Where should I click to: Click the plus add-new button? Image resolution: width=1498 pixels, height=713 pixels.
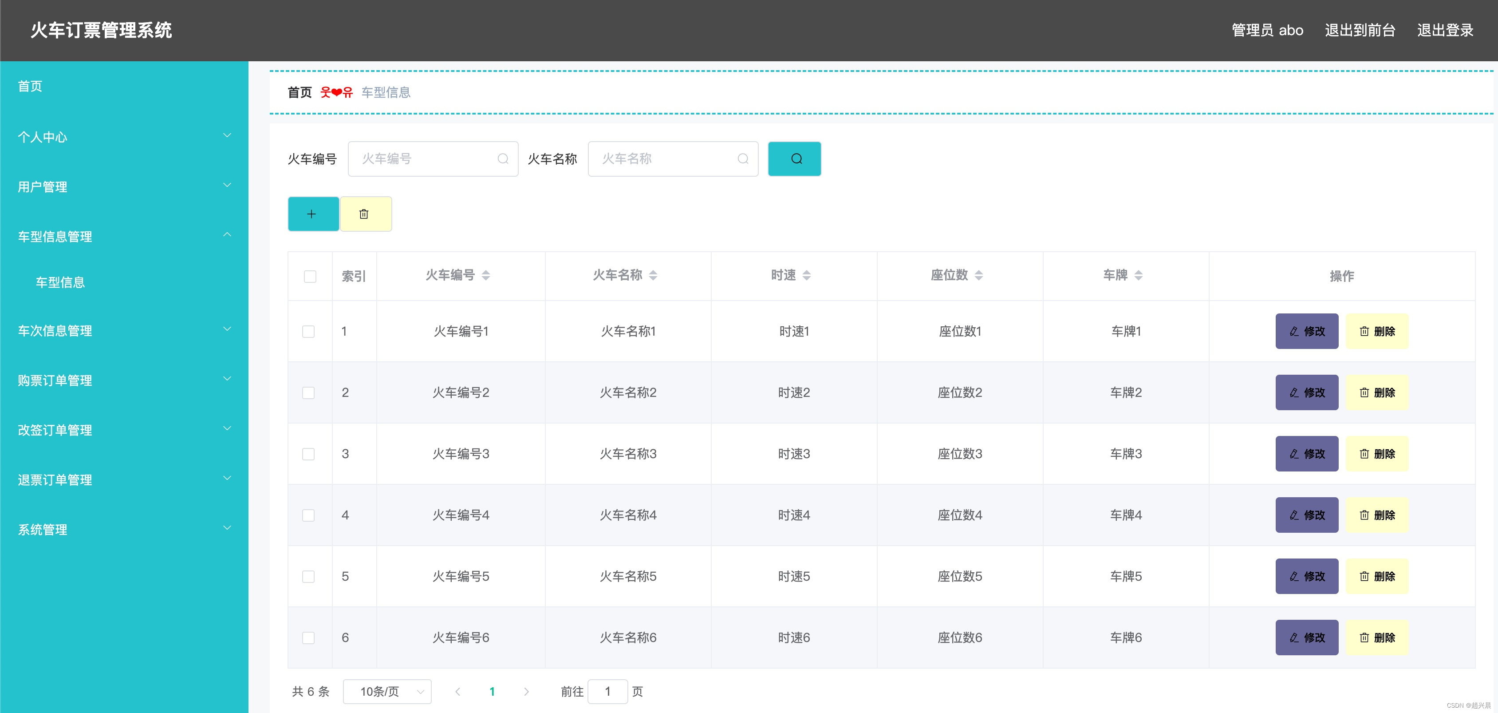point(312,214)
